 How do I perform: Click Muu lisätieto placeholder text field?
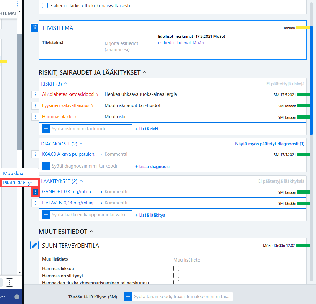coord(187,260)
